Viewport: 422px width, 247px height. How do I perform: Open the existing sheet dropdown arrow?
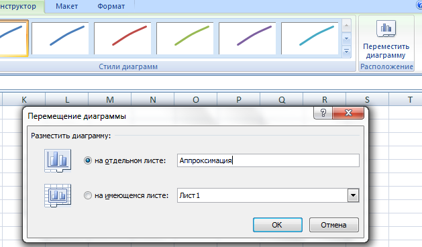(353, 195)
